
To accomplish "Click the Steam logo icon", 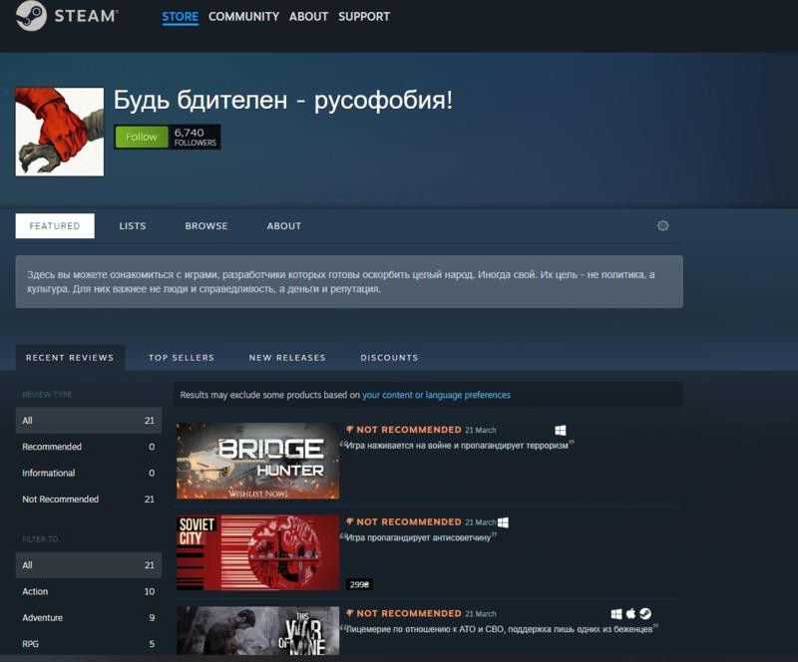I will tap(31, 16).
